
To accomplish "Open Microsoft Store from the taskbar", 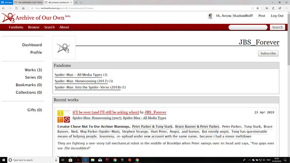I will pos(70,160).
